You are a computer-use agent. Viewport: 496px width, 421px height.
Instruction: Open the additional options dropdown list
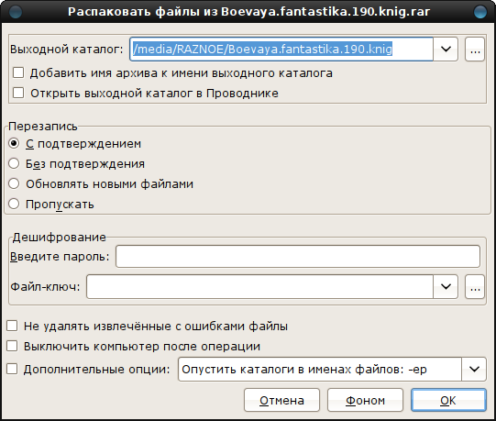[474, 369]
